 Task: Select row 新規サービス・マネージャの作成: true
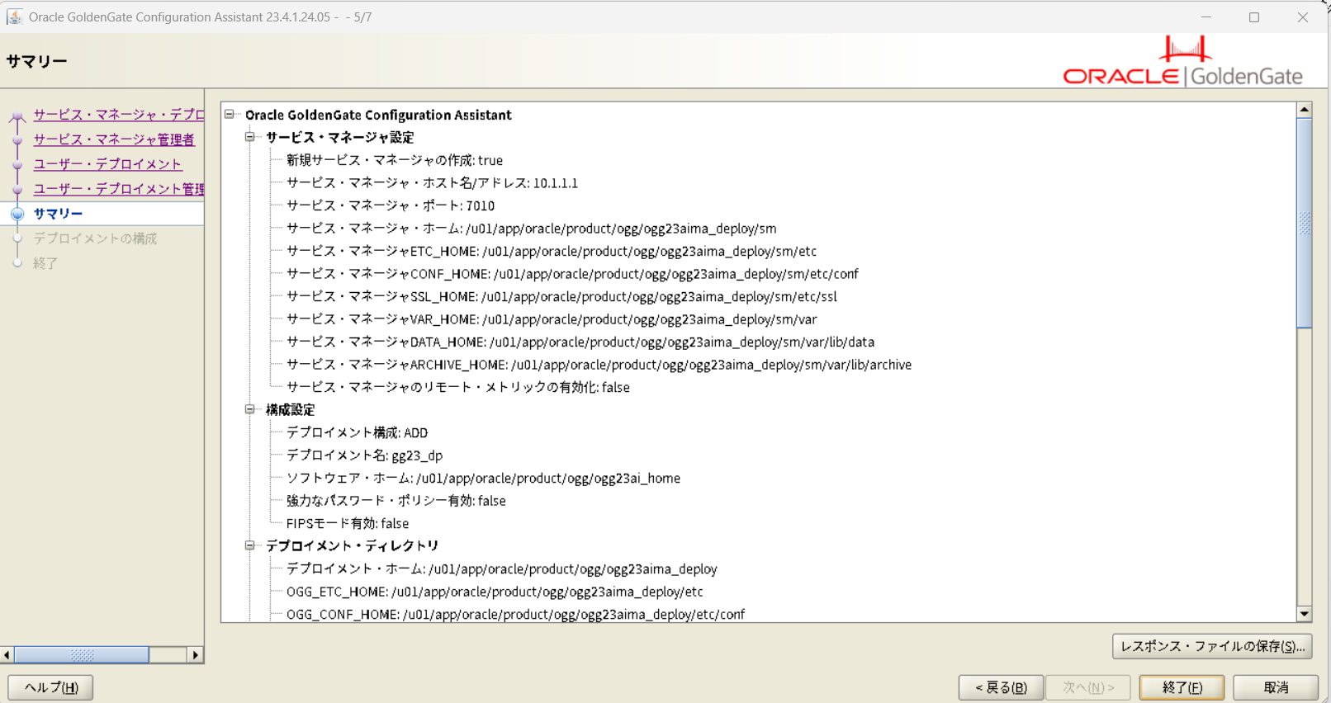(395, 160)
